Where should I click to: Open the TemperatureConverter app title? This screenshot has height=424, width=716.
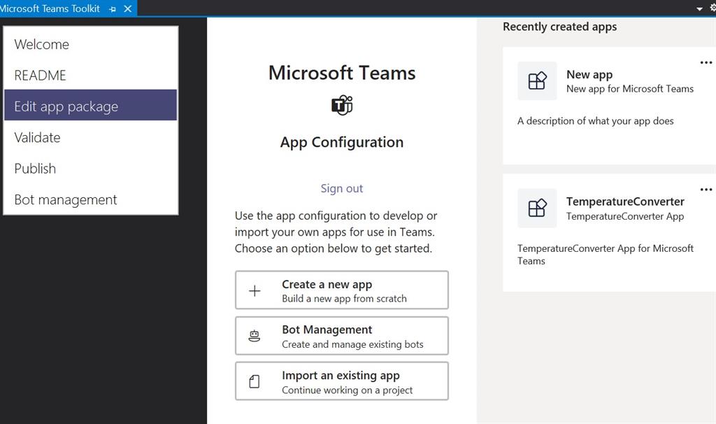coord(625,202)
